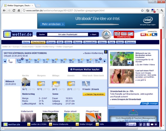Click the wind direction arrow icon
Image resolution: width=166 pixels, height=131 pixels.
click(x=86, y=84)
